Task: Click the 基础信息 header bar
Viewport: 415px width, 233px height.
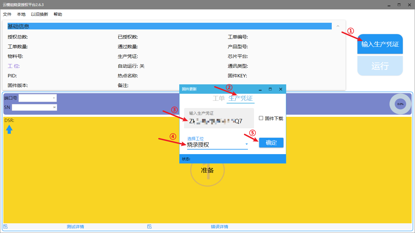Action: point(170,26)
